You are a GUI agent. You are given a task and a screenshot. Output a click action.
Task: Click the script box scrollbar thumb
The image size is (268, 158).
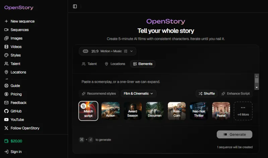point(257,81)
